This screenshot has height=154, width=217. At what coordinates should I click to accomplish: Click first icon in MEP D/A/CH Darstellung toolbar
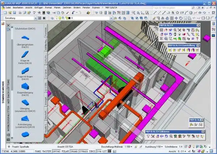170,50
